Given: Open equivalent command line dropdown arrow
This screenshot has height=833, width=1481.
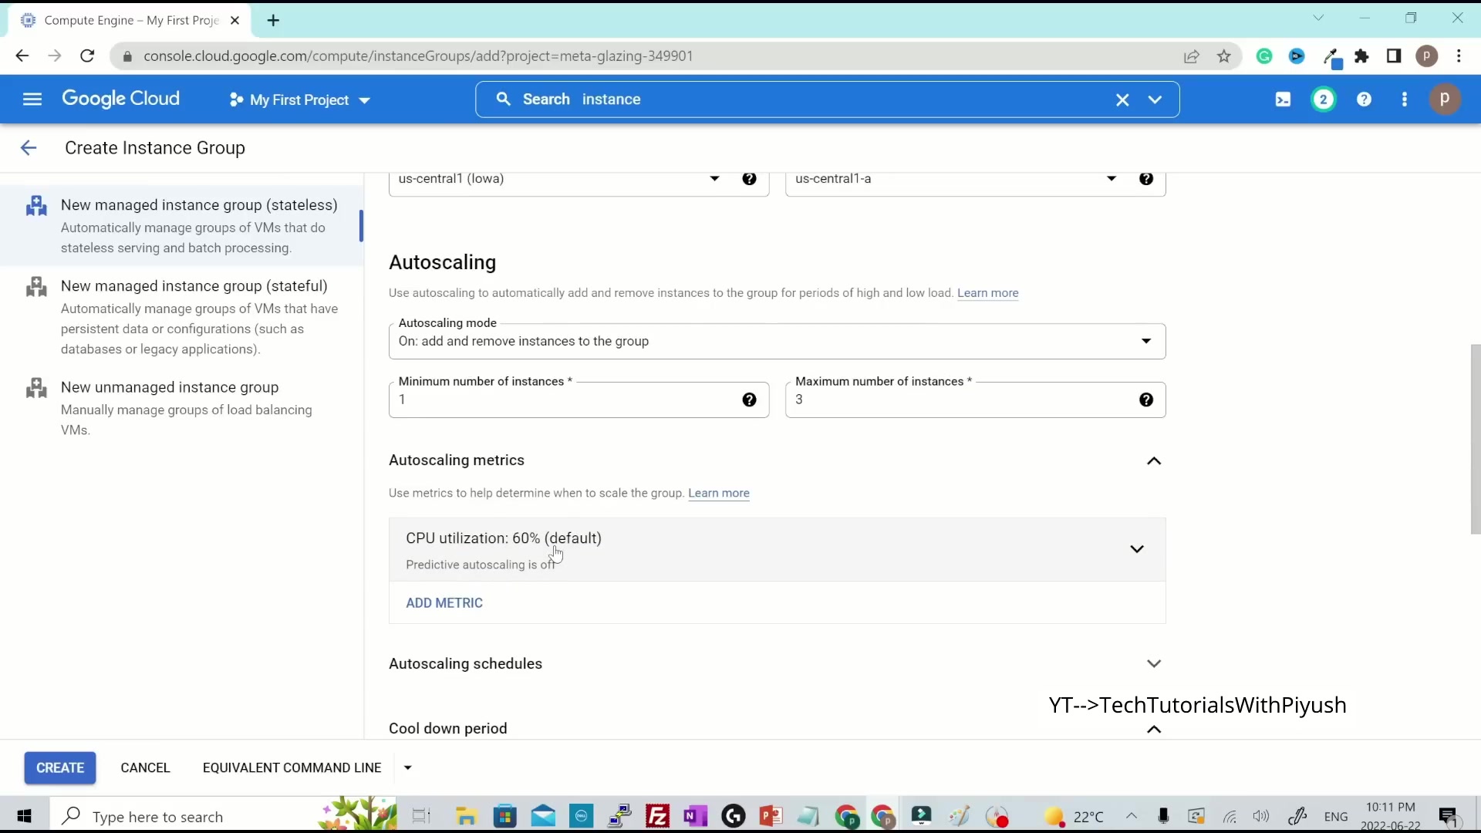Looking at the screenshot, I should pos(408,768).
